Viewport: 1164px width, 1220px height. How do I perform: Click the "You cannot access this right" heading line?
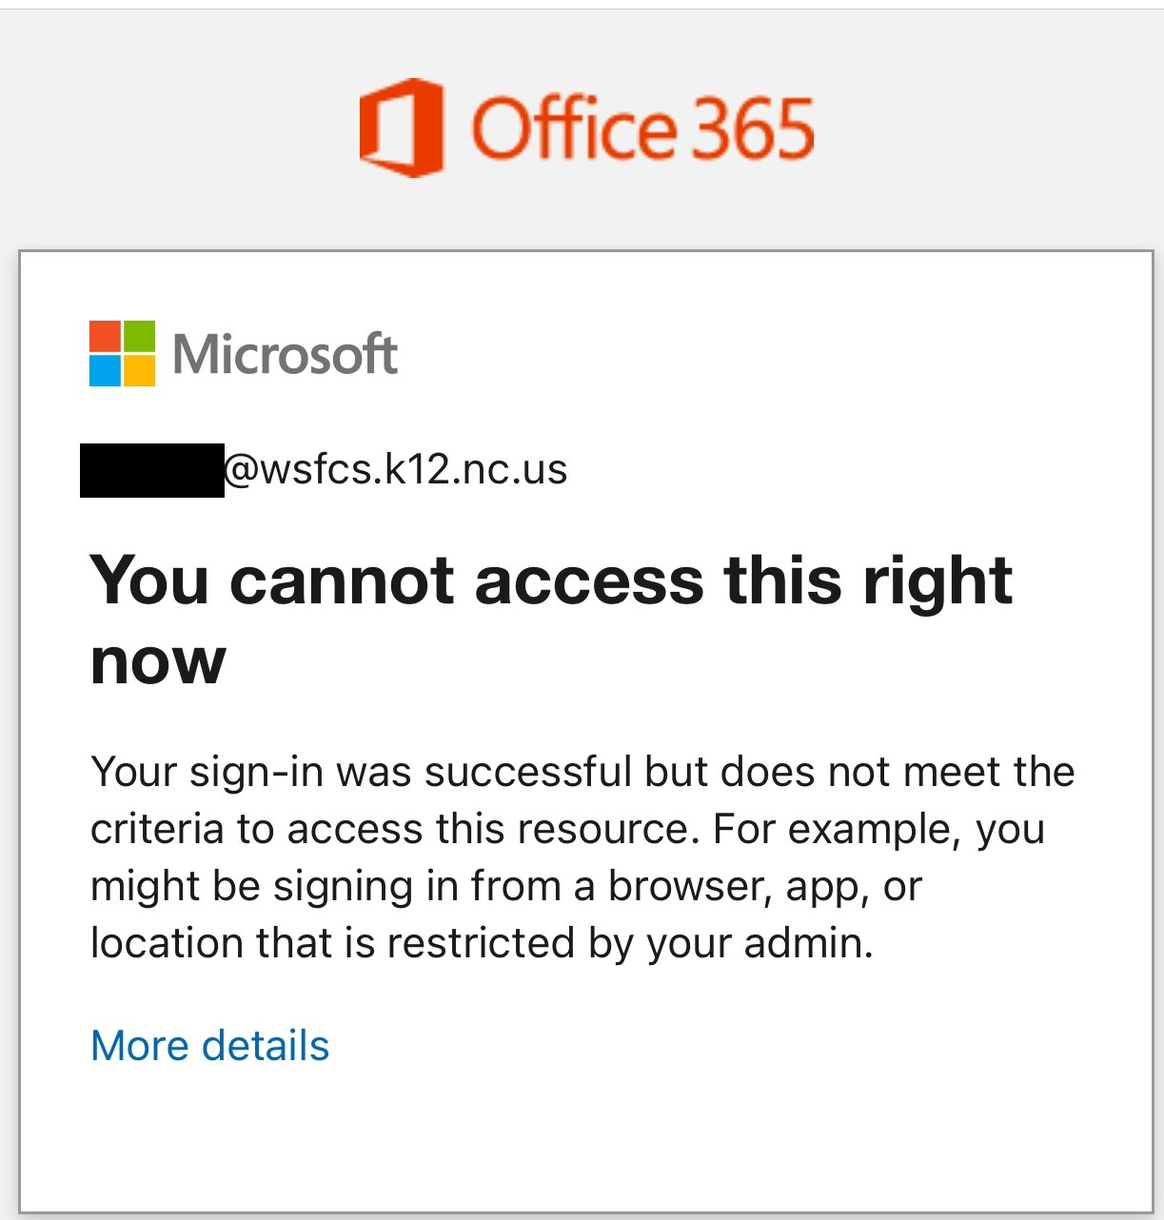550,580
